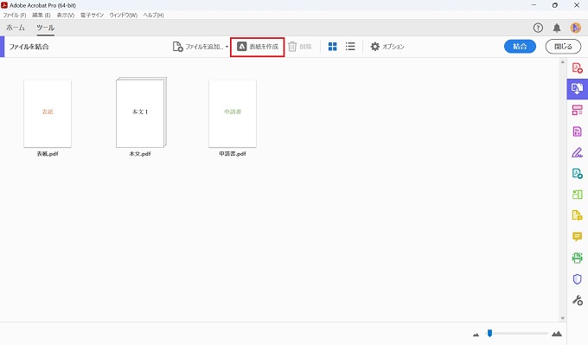
Task: Open the ウィンドウ(W) menu
Action: coord(124,15)
